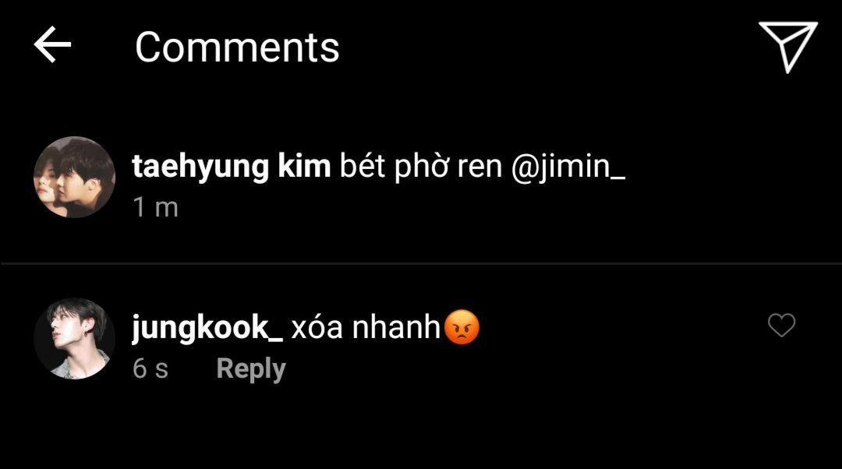The image size is (842, 469).
Task: Tap blank header space beside Comments title
Action: (548, 48)
